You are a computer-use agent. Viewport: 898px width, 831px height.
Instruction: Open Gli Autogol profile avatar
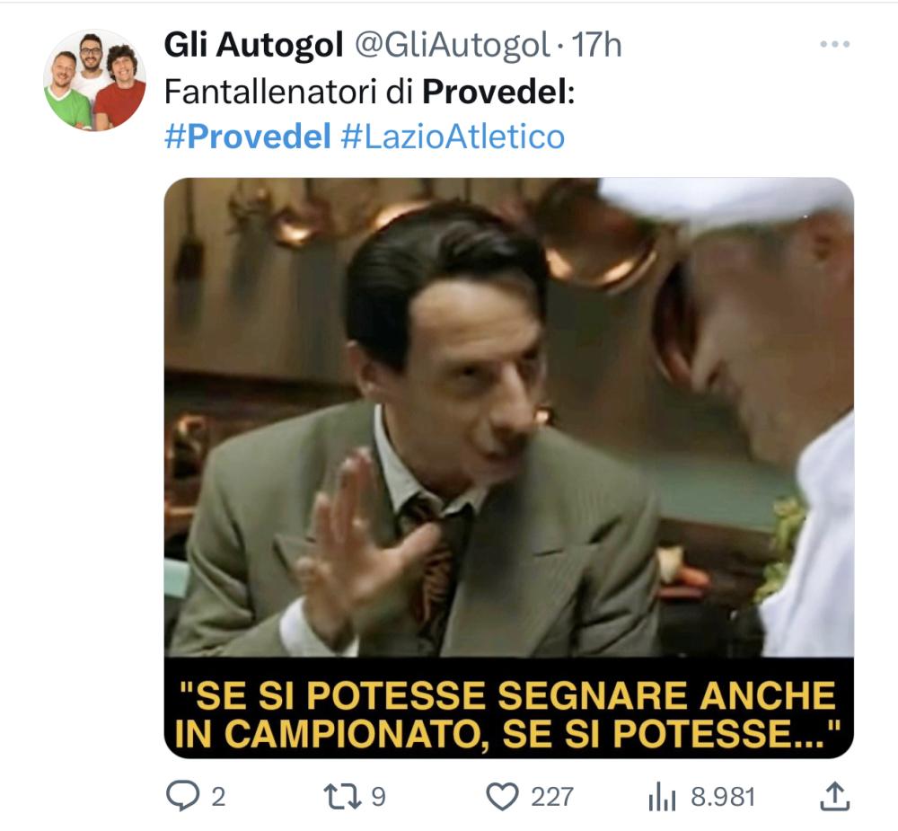(x=94, y=80)
